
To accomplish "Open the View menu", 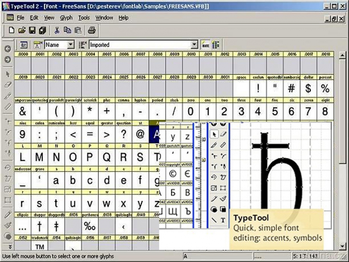I will coord(49,17).
